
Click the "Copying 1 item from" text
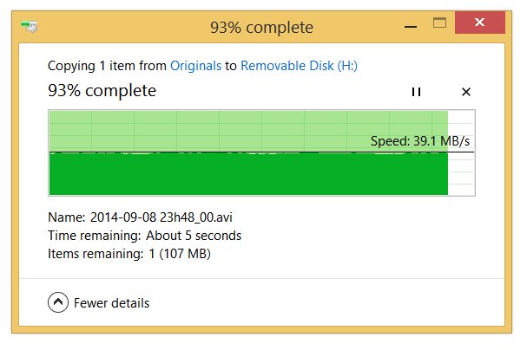click(107, 66)
